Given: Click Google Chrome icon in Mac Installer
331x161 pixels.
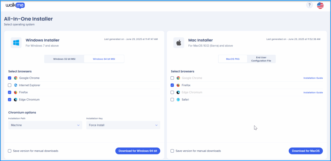Looking at the screenshot, I should tap(178, 78).
